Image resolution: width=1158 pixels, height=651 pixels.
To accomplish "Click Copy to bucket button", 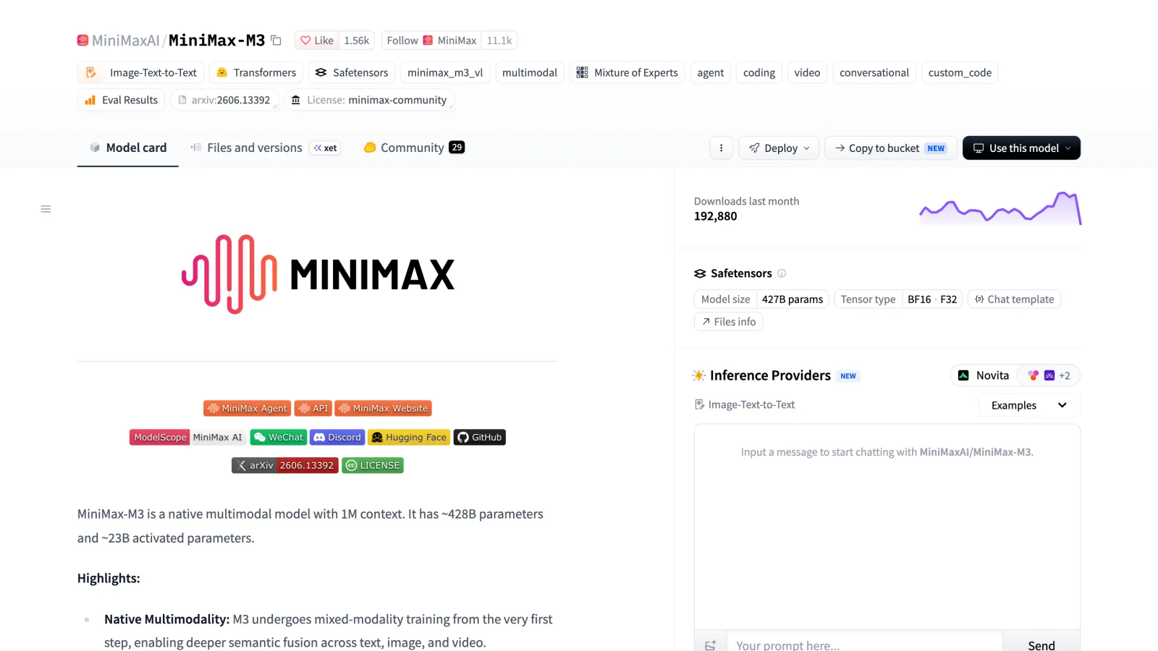I will click(890, 148).
